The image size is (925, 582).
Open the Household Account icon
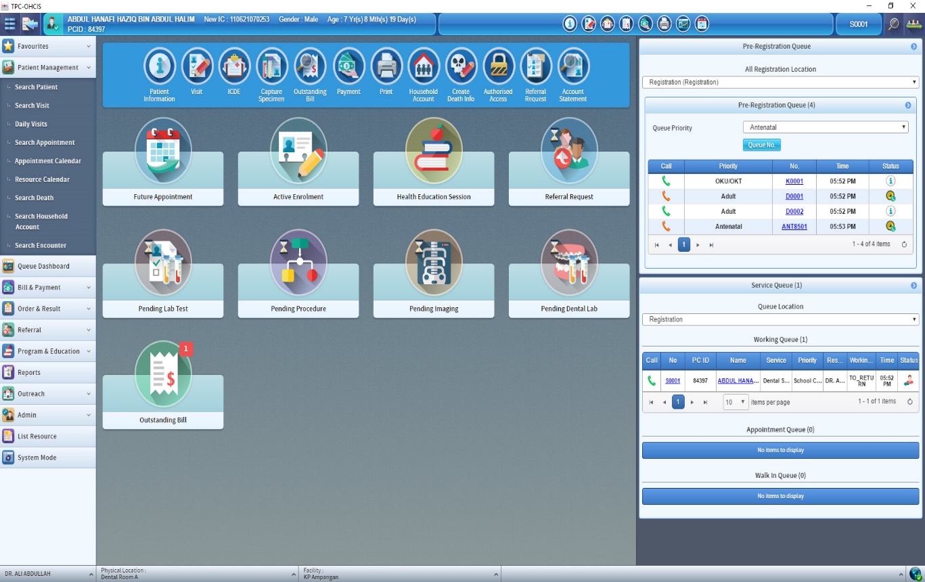424,66
